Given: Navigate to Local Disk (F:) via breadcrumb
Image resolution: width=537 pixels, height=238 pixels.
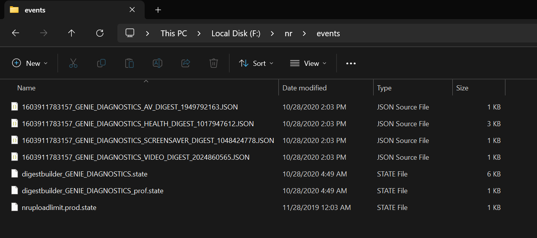Looking at the screenshot, I should [236, 33].
